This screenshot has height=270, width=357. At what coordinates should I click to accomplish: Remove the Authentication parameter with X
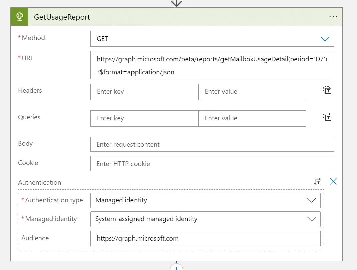click(333, 182)
